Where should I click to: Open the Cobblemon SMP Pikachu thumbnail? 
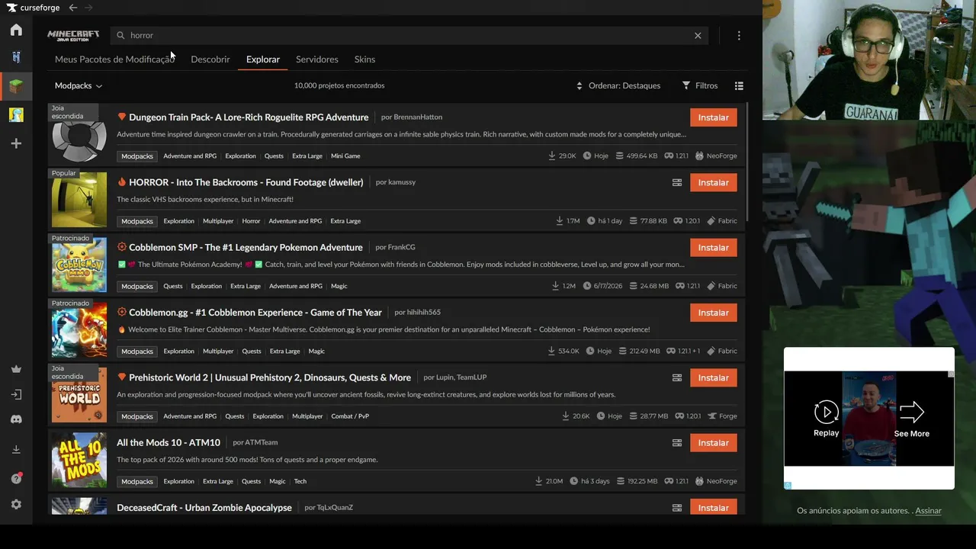tap(79, 264)
